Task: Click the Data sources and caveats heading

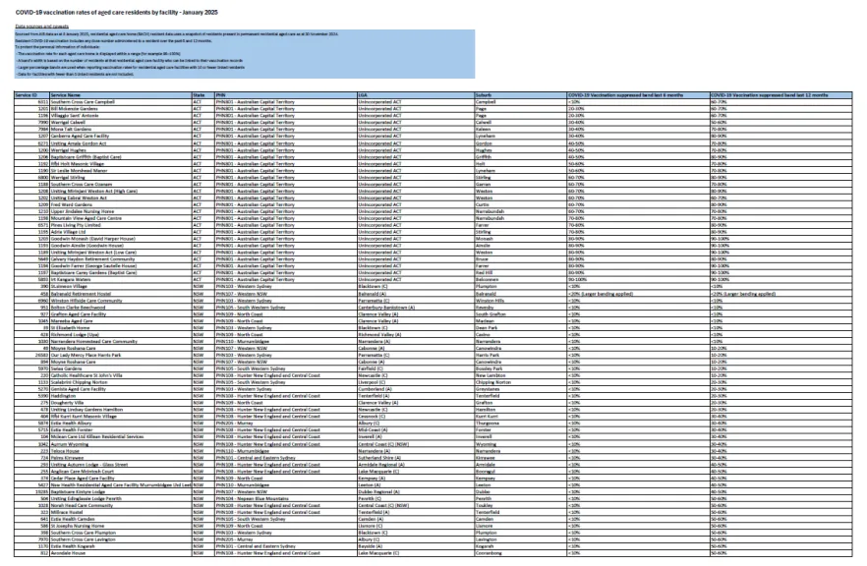Action: [42, 26]
